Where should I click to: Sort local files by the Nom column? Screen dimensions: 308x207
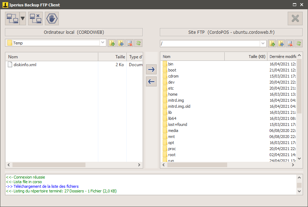pyautogui.click(x=52, y=57)
